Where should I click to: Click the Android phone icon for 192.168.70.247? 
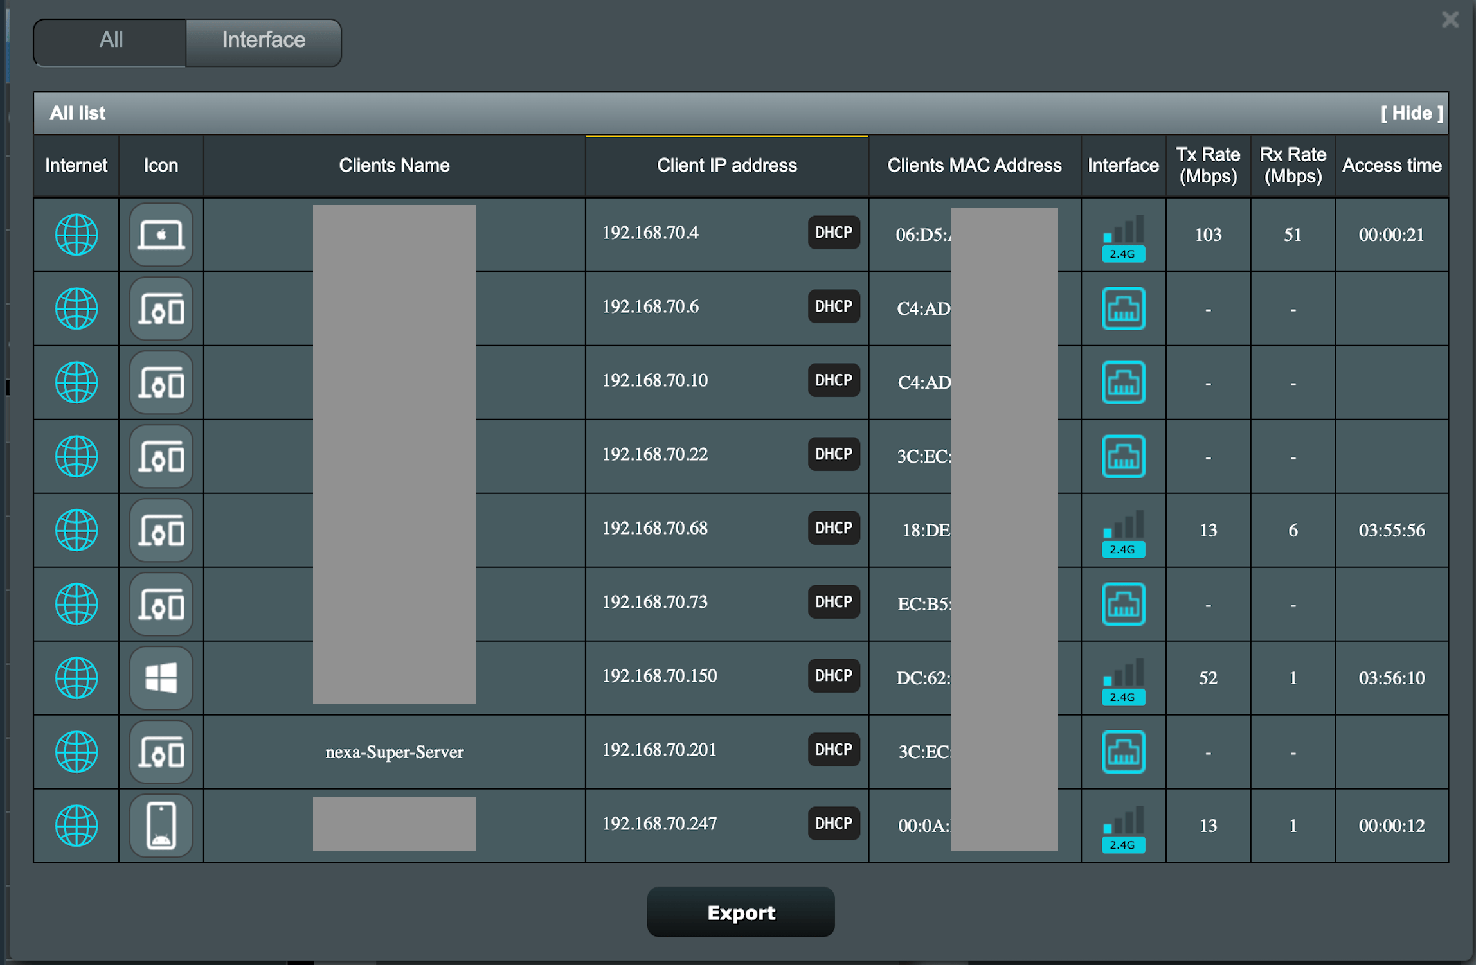click(x=161, y=826)
